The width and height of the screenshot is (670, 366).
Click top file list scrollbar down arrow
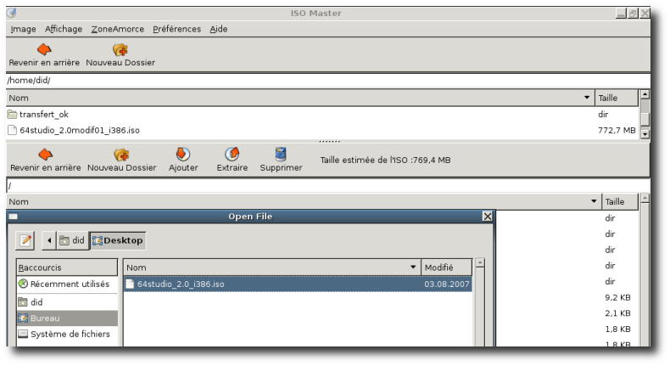point(645,134)
